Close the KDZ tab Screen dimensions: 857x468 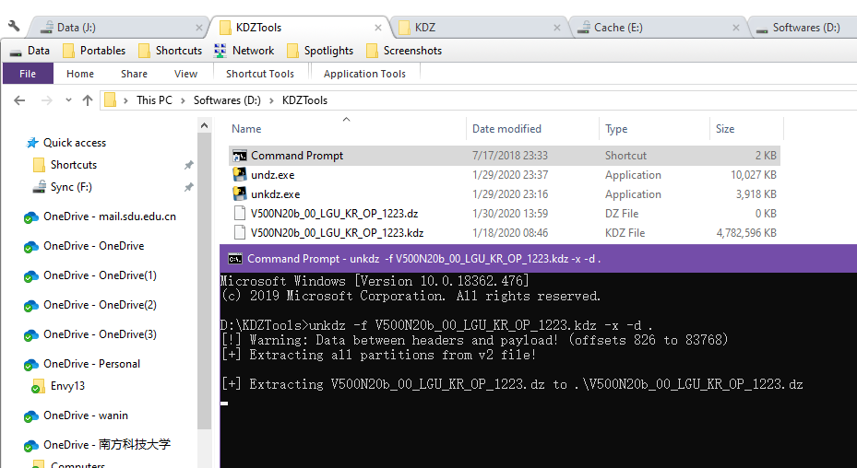pos(557,28)
